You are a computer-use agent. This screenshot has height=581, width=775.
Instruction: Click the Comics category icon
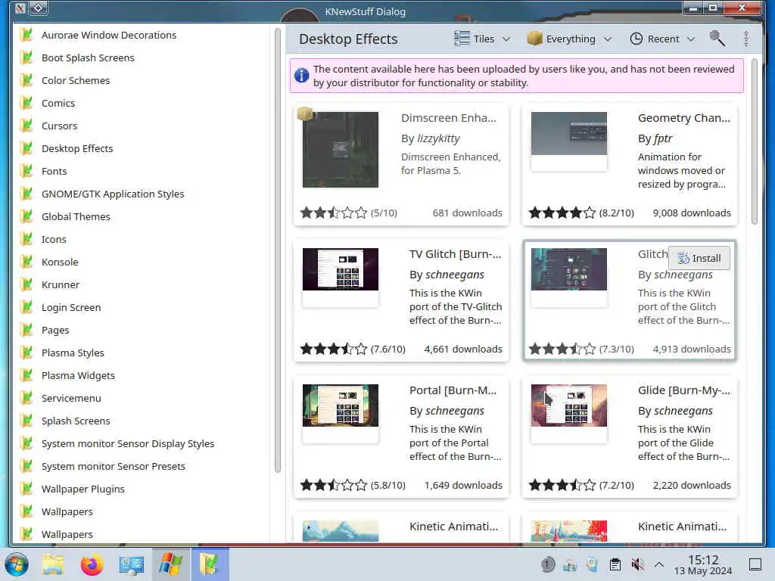click(26, 103)
